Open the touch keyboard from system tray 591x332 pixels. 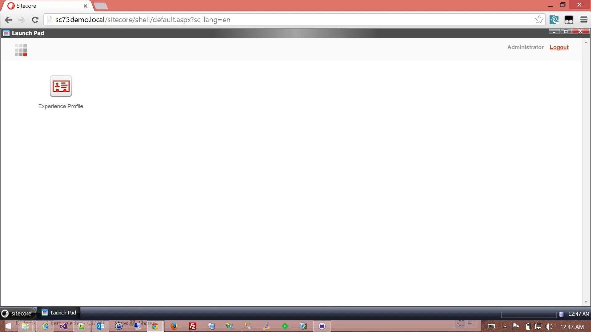click(x=492, y=326)
